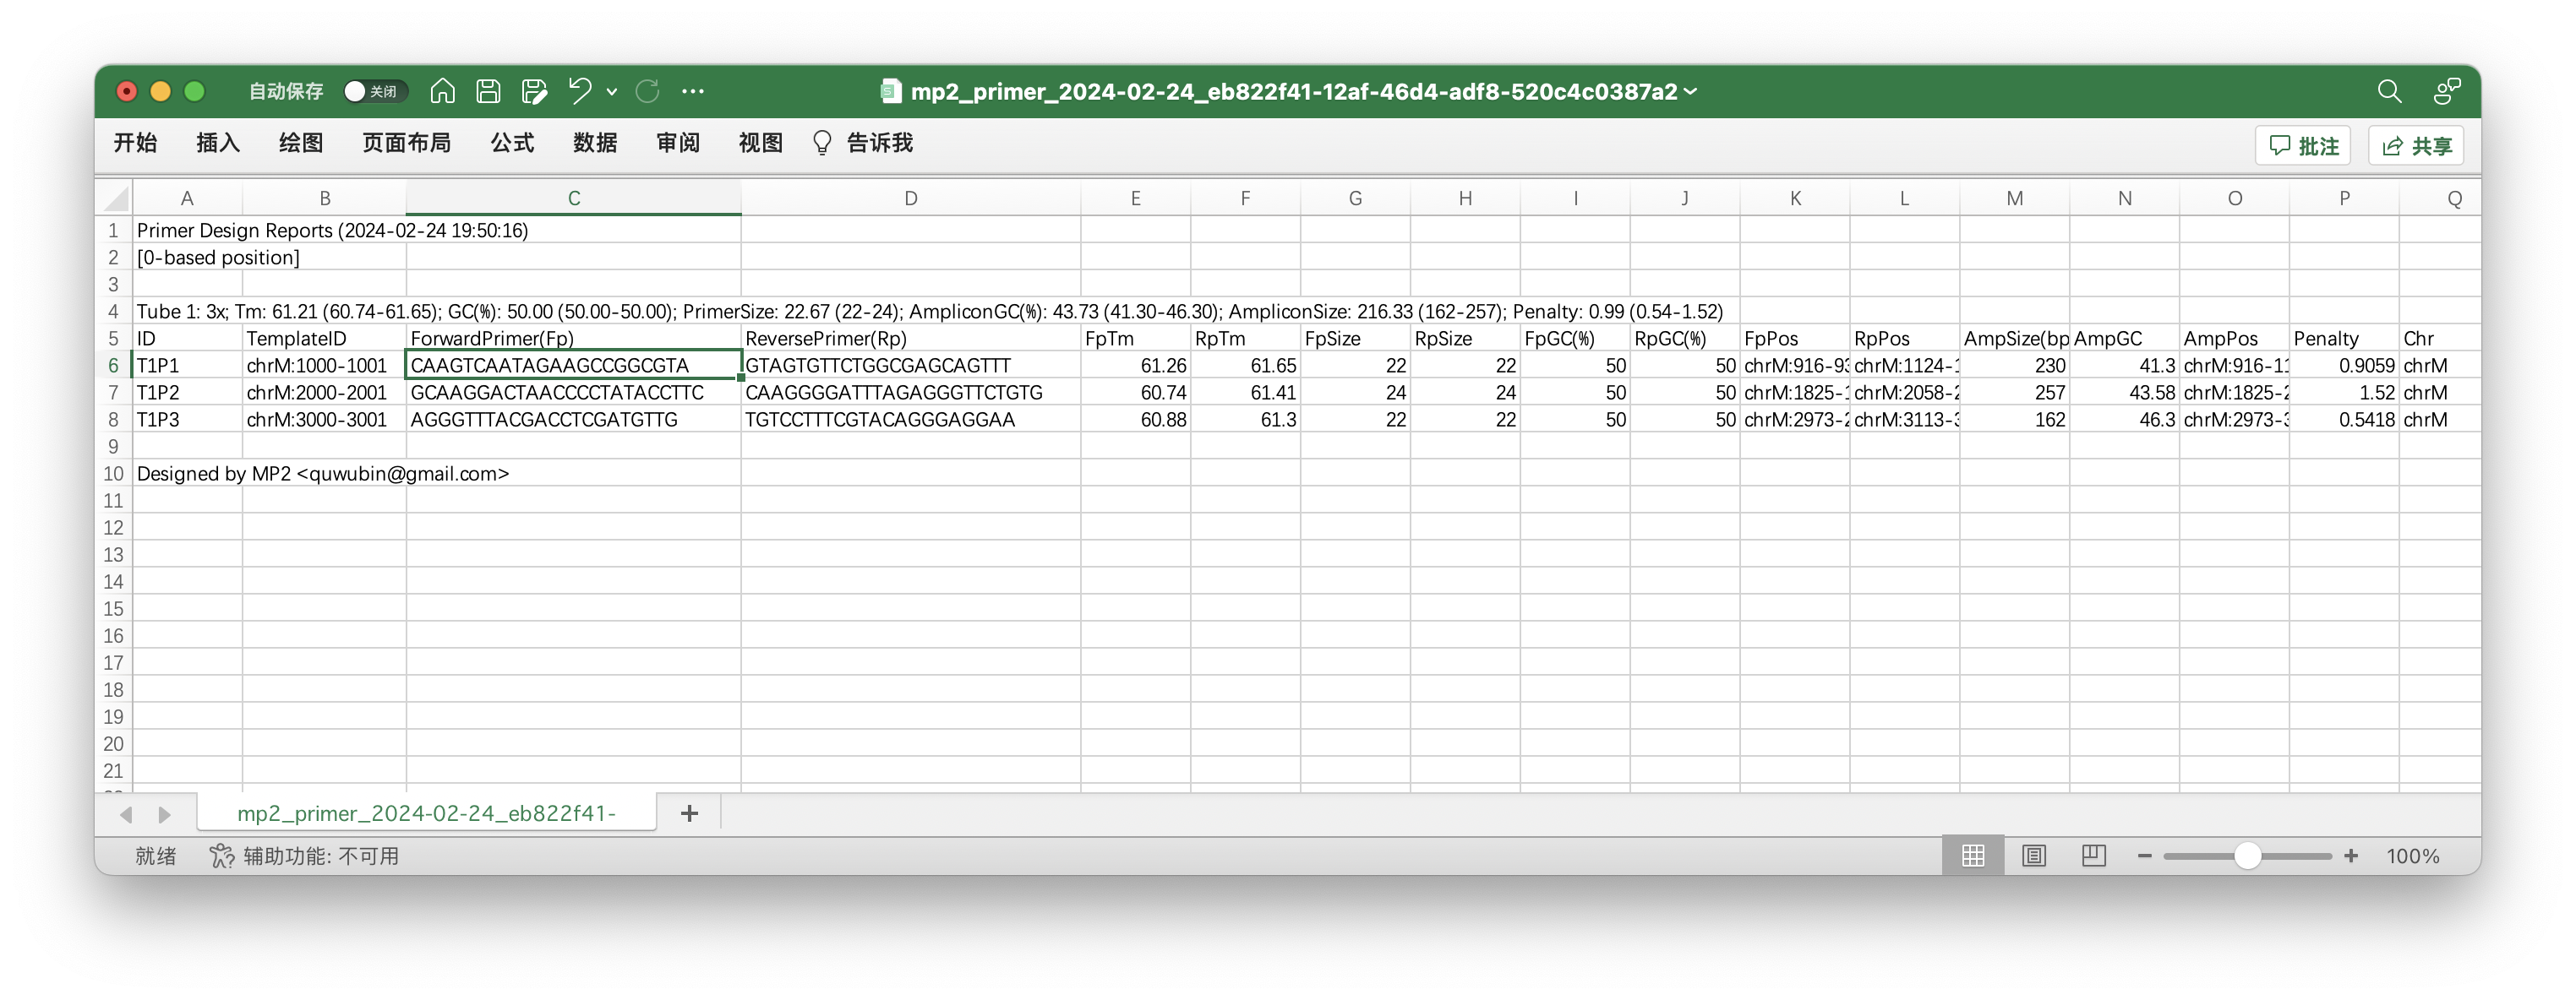This screenshot has height=1000, width=2576.
Task: Open the more options ellipsis
Action: [x=693, y=91]
